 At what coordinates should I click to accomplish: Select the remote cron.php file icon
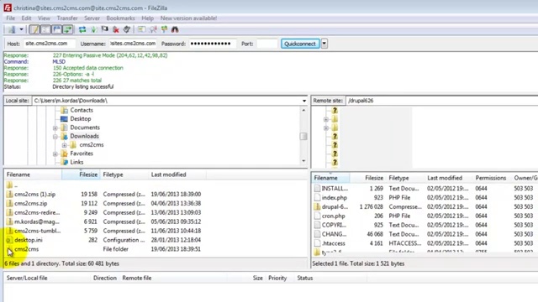coord(318,216)
